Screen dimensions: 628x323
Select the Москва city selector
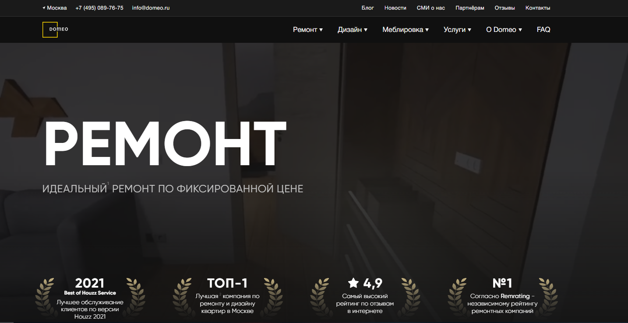click(56, 8)
